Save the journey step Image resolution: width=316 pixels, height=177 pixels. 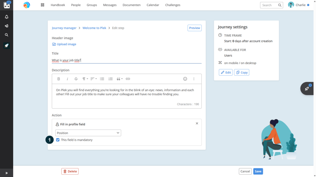258,171
